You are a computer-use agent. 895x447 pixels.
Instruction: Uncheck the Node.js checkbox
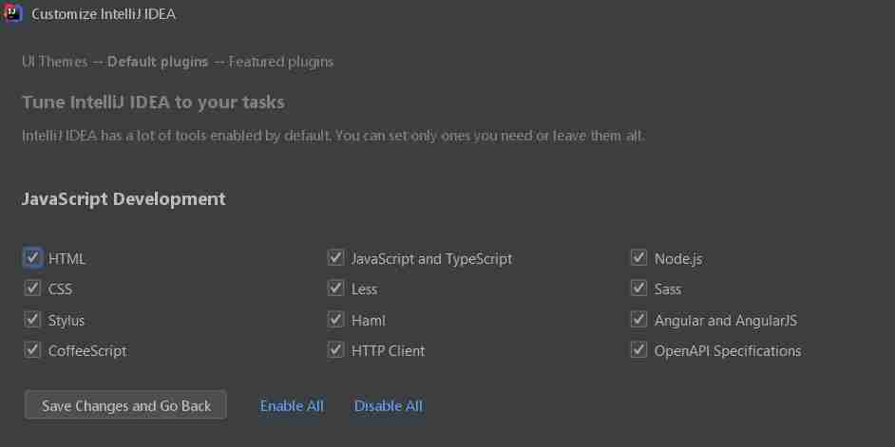coord(638,257)
